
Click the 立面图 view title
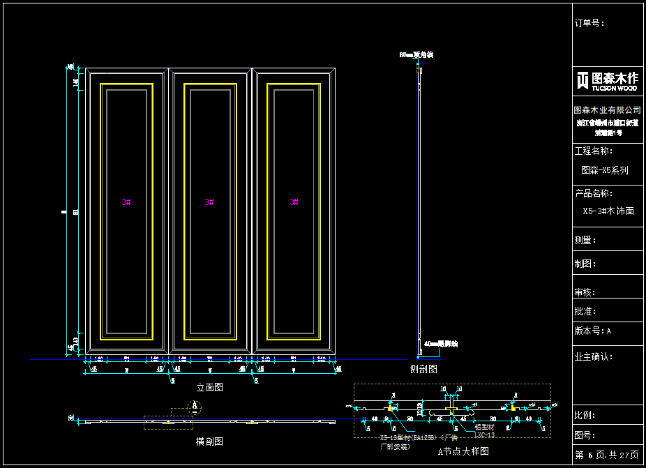tap(209, 386)
